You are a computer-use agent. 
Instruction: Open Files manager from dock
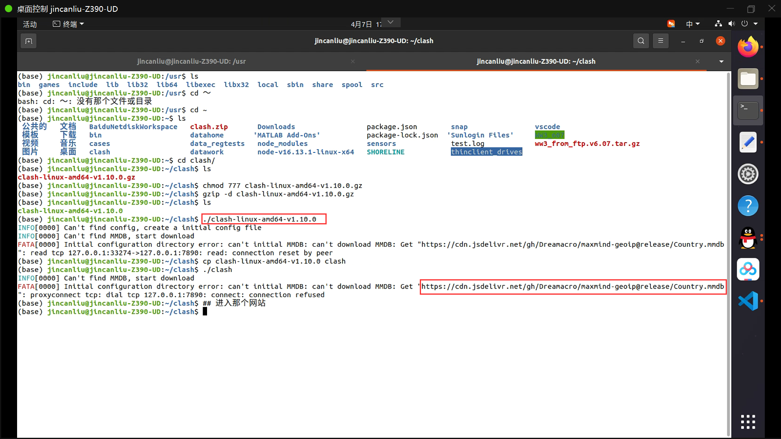748,79
